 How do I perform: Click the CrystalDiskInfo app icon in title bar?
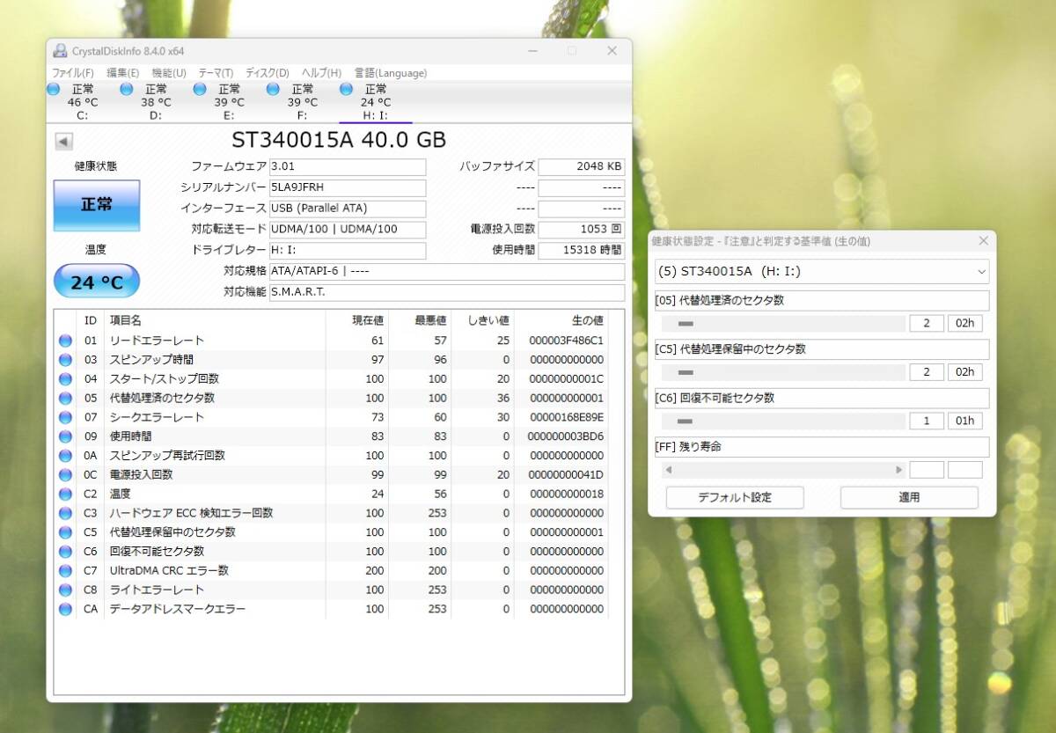[x=59, y=51]
